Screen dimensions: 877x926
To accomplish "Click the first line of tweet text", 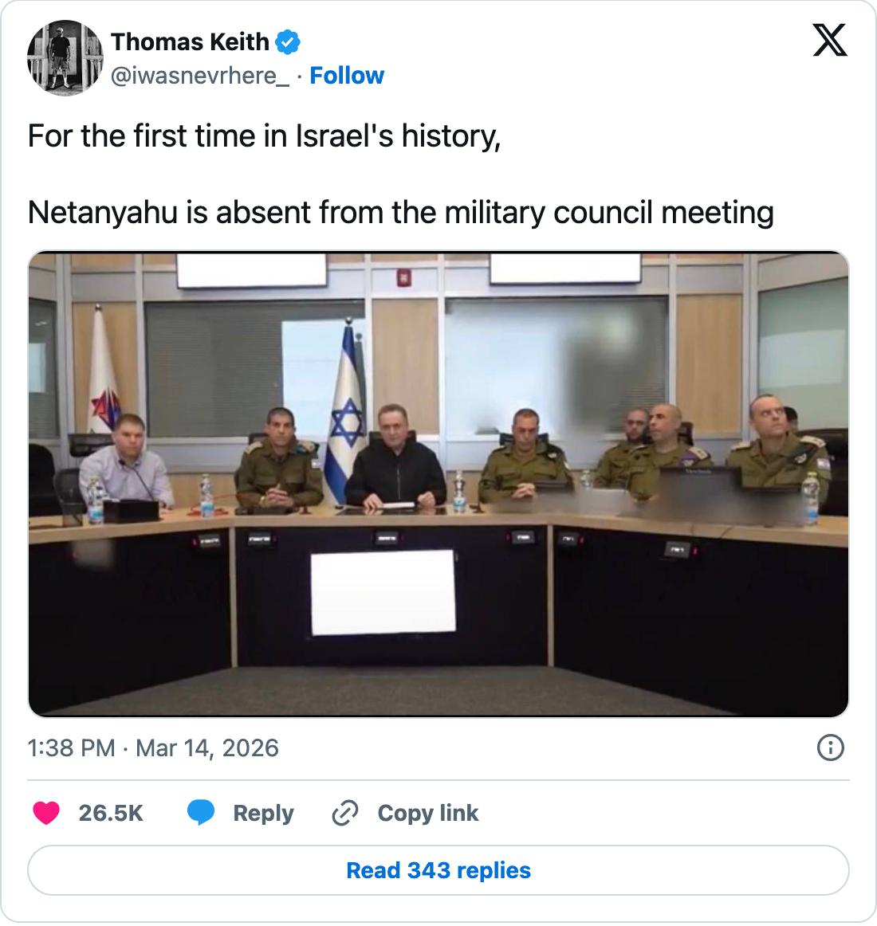I will click(x=264, y=135).
